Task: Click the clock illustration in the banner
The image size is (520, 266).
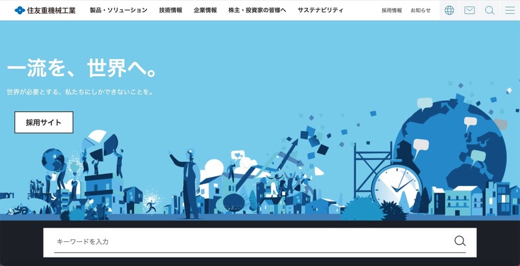Action: click(x=397, y=183)
